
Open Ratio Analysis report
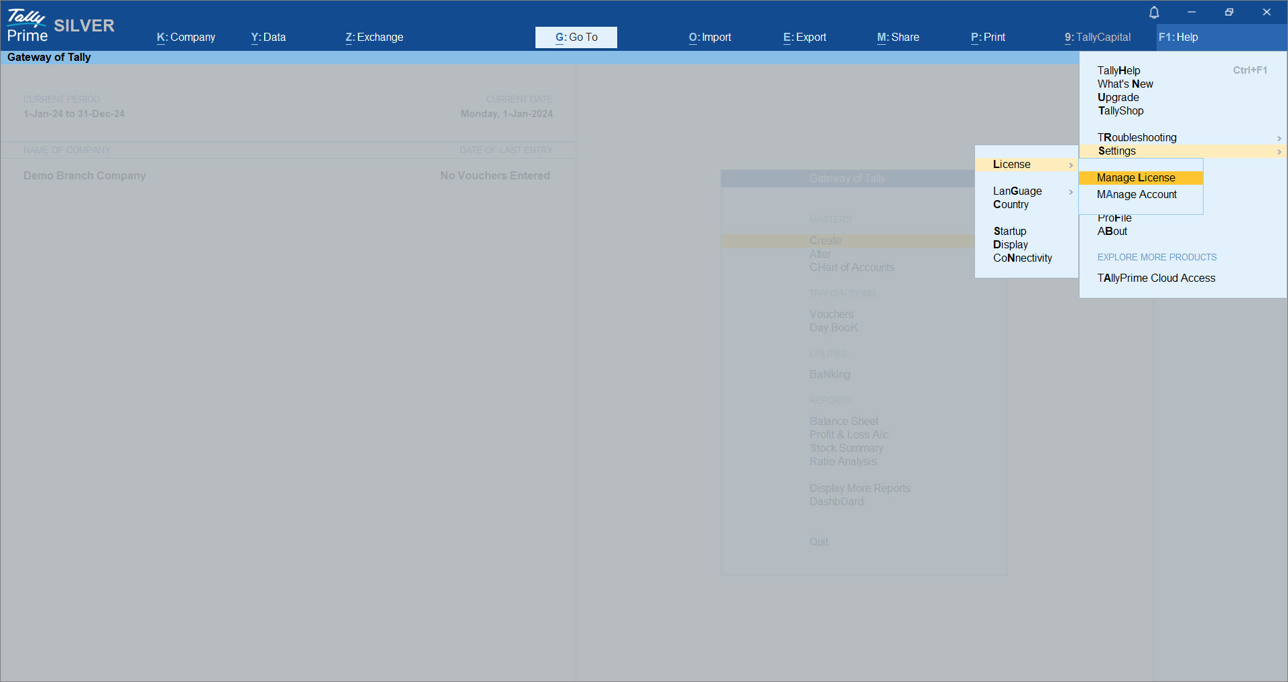click(842, 462)
